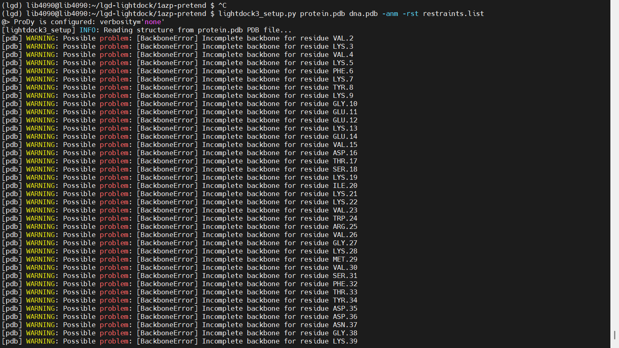619x348 pixels.
Task: Click residue 'THR.17' text
Action: [345, 161]
